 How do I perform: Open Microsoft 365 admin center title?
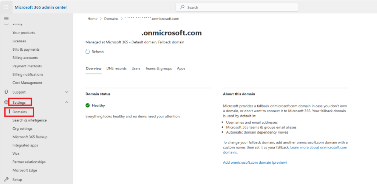pyautogui.click(x=41, y=7)
